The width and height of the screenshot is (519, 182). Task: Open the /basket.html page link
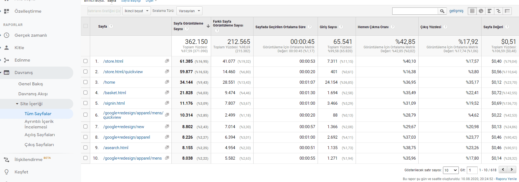(x=115, y=93)
